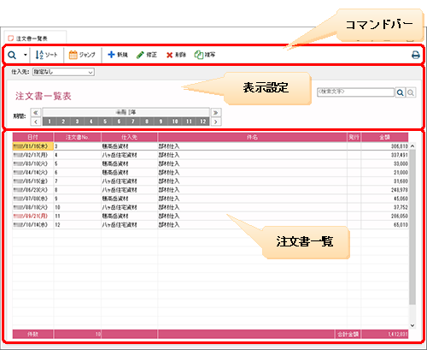Click the green copy icon
This screenshot has height=350, width=427.
point(199,55)
